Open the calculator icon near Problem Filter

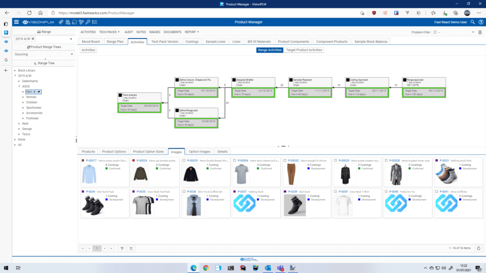pyautogui.click(x=480, y=32)
